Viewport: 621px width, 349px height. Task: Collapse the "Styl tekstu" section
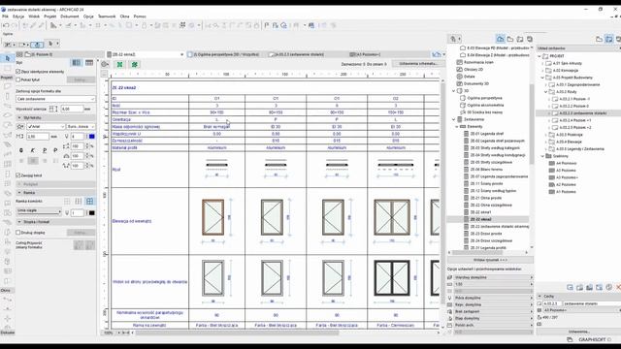point(19,118)
